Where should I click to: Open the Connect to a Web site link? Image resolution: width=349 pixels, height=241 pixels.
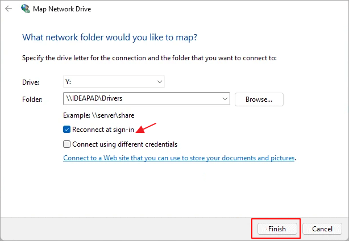coord(179,158)
